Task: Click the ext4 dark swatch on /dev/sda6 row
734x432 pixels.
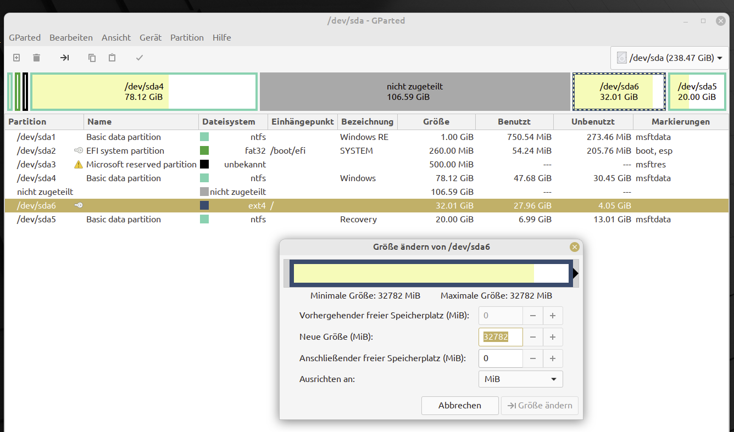Action: pyautogui.click(x=204, y=205)
